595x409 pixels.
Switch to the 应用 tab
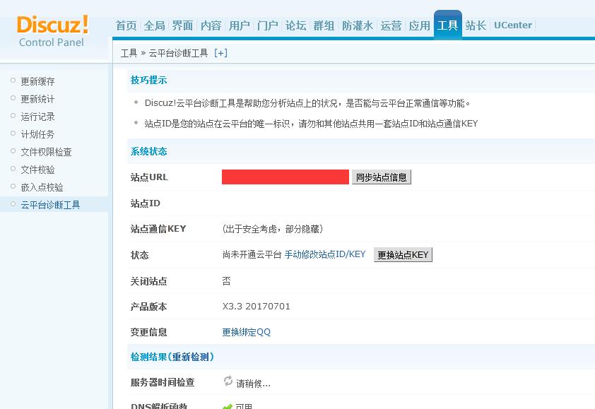pyautogui.click(x=419, y=25)
